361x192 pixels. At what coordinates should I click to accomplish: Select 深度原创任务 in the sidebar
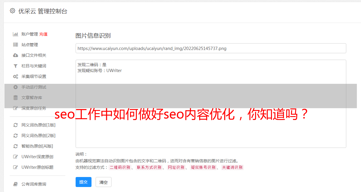click(34, 108)
